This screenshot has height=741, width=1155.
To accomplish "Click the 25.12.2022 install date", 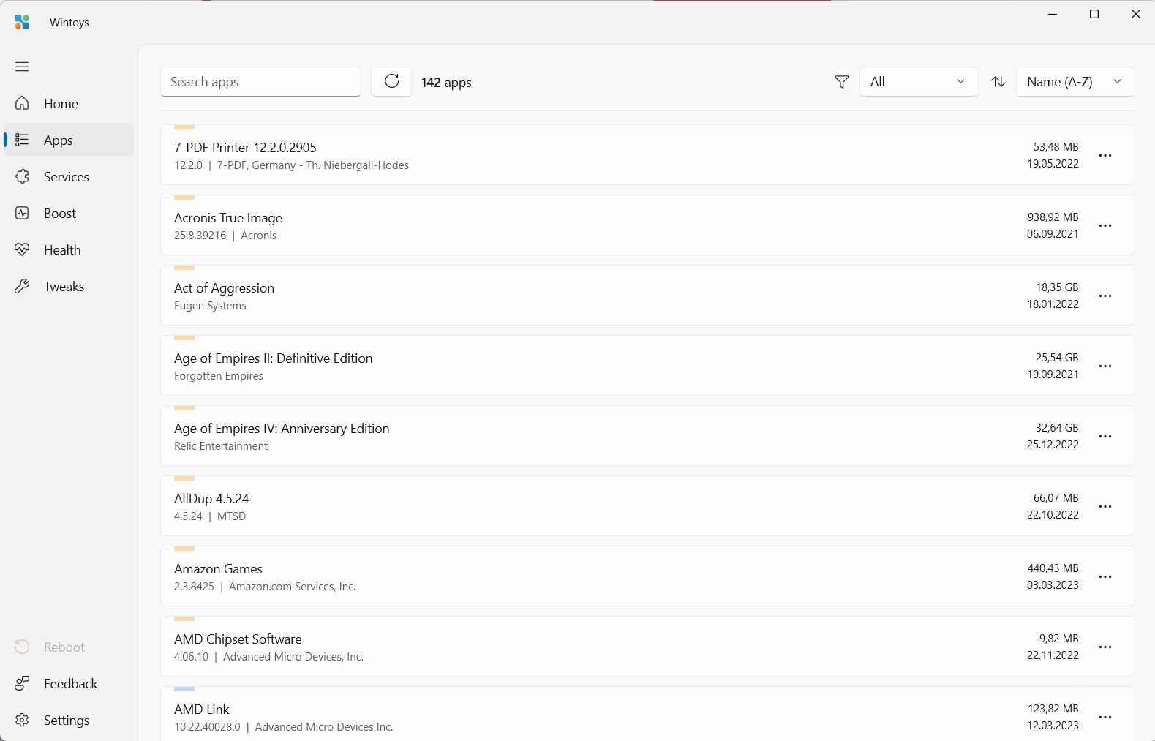I will pyautogui.click(x=1053, y=445).
